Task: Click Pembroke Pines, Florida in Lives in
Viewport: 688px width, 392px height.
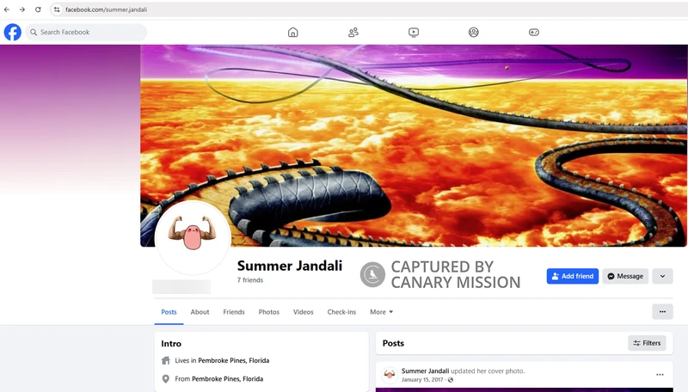Action: pyautogui.click(x=233, y=360)
